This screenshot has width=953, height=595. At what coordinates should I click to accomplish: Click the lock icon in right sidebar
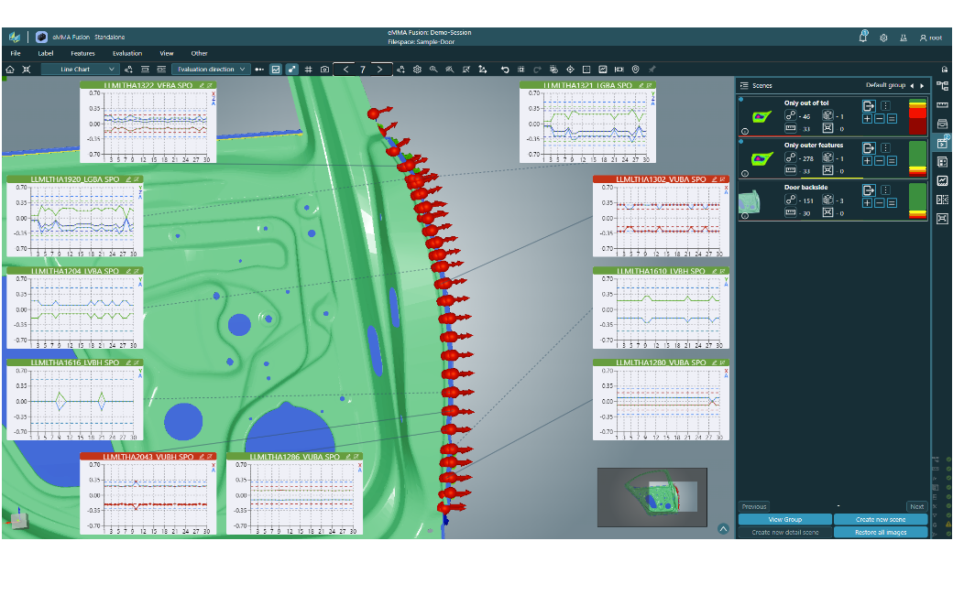944,69
